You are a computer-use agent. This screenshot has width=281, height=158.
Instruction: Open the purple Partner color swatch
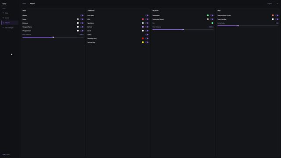143,27
